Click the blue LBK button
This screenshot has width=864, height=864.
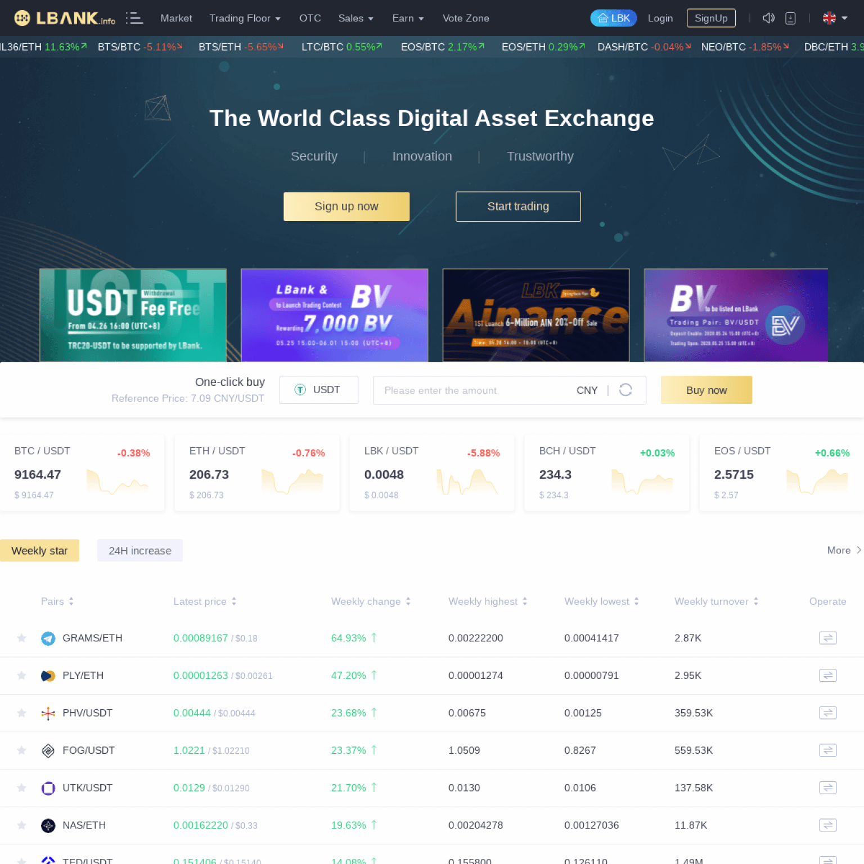pyautogui.click(x=614, y=18)
